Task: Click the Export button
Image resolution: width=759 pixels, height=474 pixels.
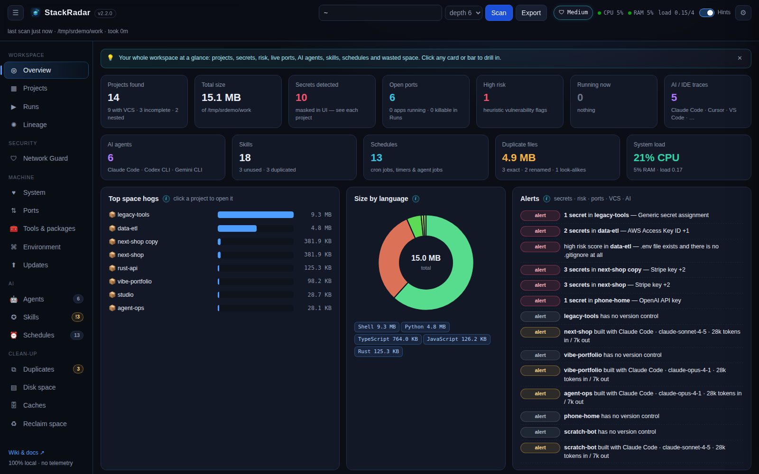Action: point(531,13)
